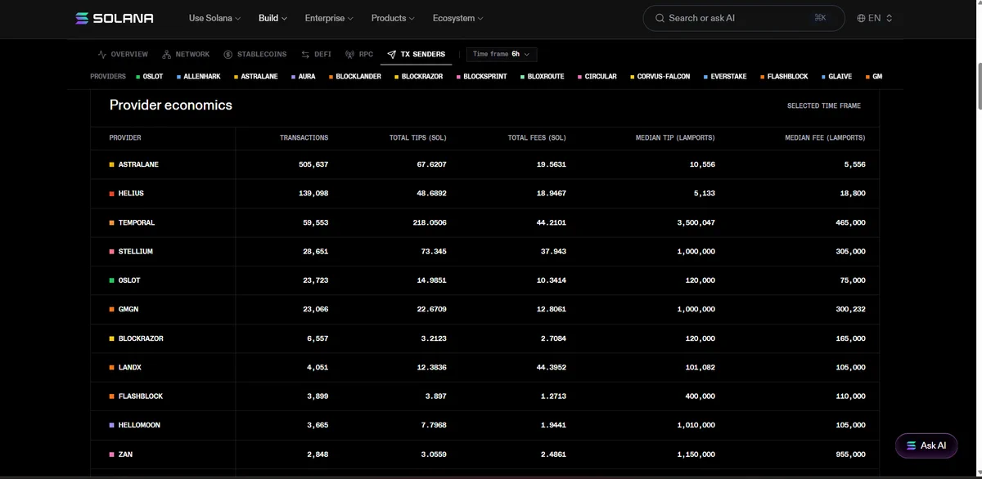This screenshot has height=479, width=982.
Task: Click the RPC broadcast icon
Action: 350,55
